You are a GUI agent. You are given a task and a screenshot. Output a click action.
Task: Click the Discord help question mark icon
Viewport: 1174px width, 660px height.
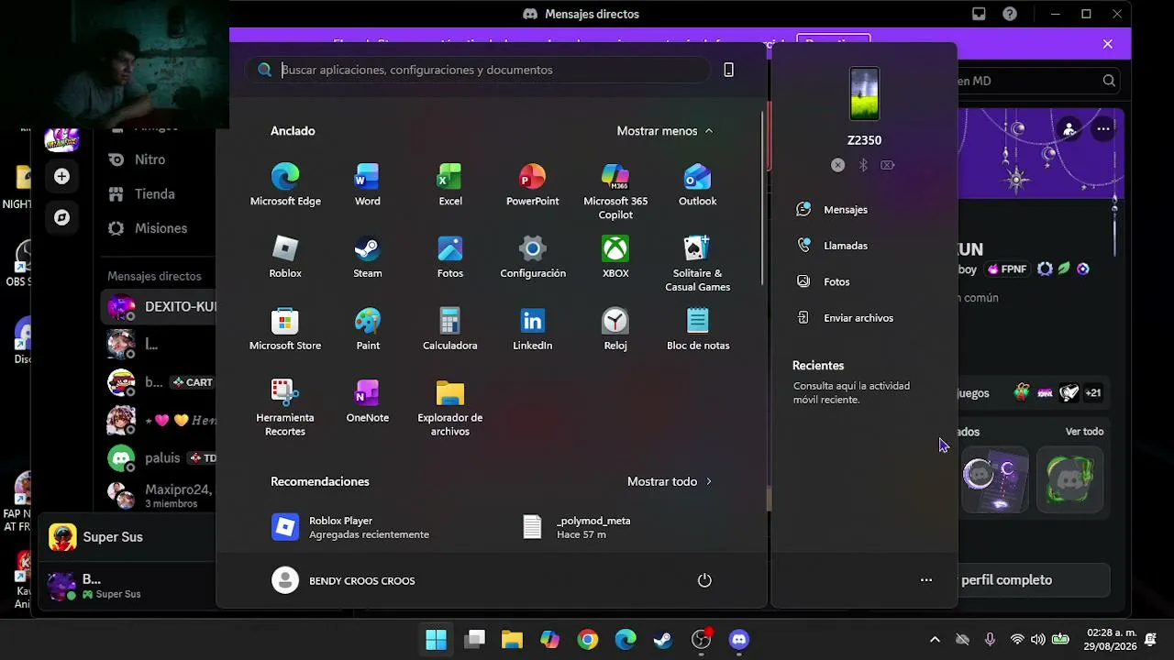[x=1010, y=14]
